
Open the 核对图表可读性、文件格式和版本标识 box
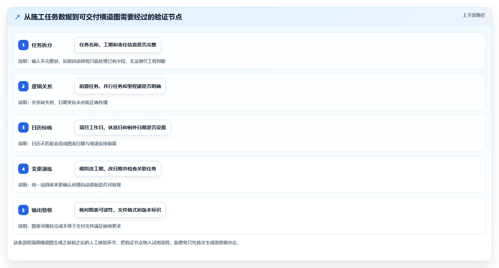[x=120, y=210]
